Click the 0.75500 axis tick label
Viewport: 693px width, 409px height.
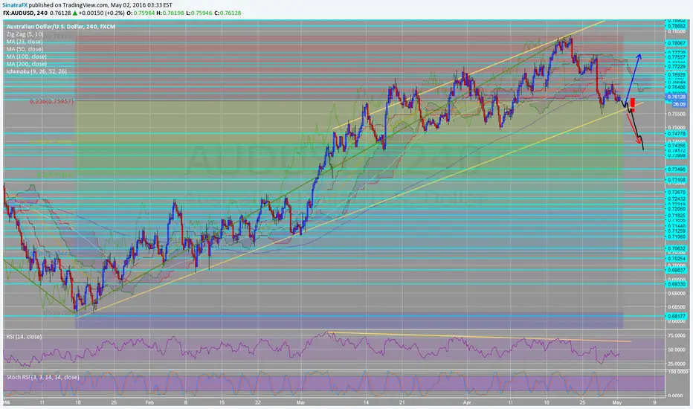676,114
